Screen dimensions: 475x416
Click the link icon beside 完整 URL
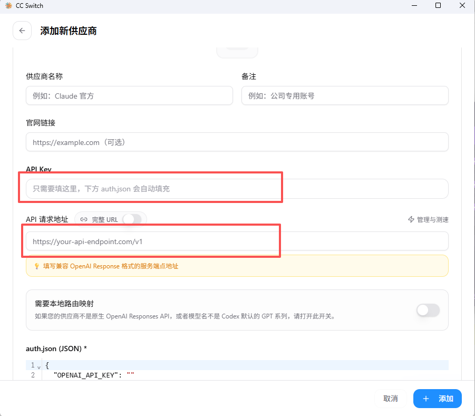click(84, 219)
